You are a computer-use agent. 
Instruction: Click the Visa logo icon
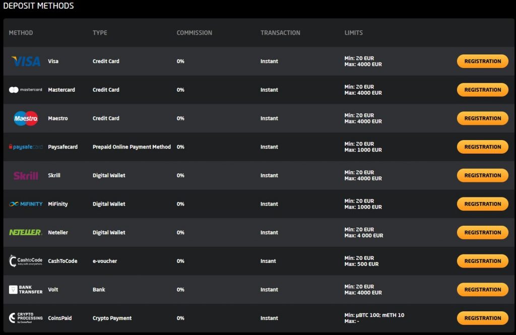pyautogui.click(x=26, y=61)
